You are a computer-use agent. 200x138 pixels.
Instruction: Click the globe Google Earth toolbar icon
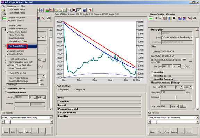[84, 10]
